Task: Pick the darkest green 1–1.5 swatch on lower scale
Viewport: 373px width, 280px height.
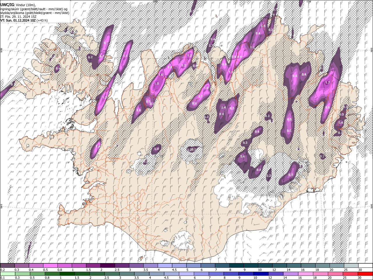Action: [x=67, y=274]
